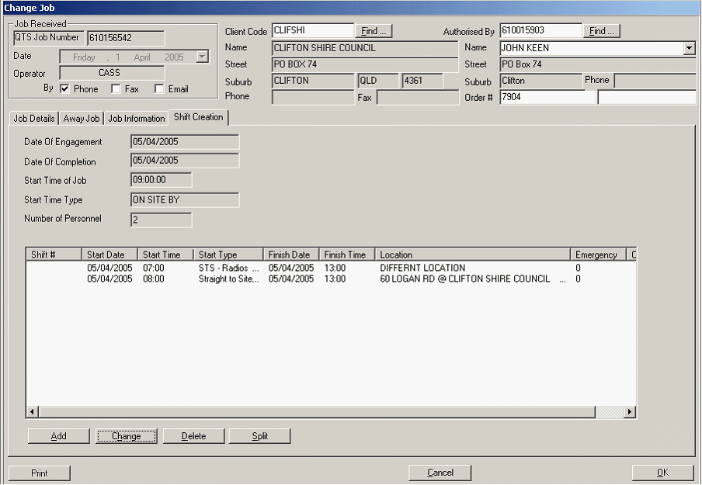
Task: Delete the selected shift
Action: point(193,436)
